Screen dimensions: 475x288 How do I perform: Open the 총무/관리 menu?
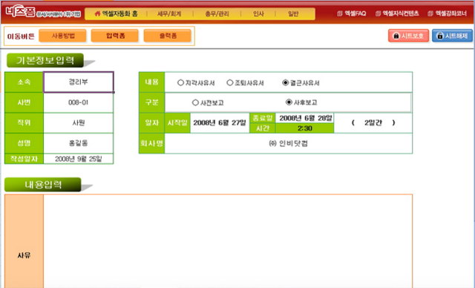click(x=217, y=13)
